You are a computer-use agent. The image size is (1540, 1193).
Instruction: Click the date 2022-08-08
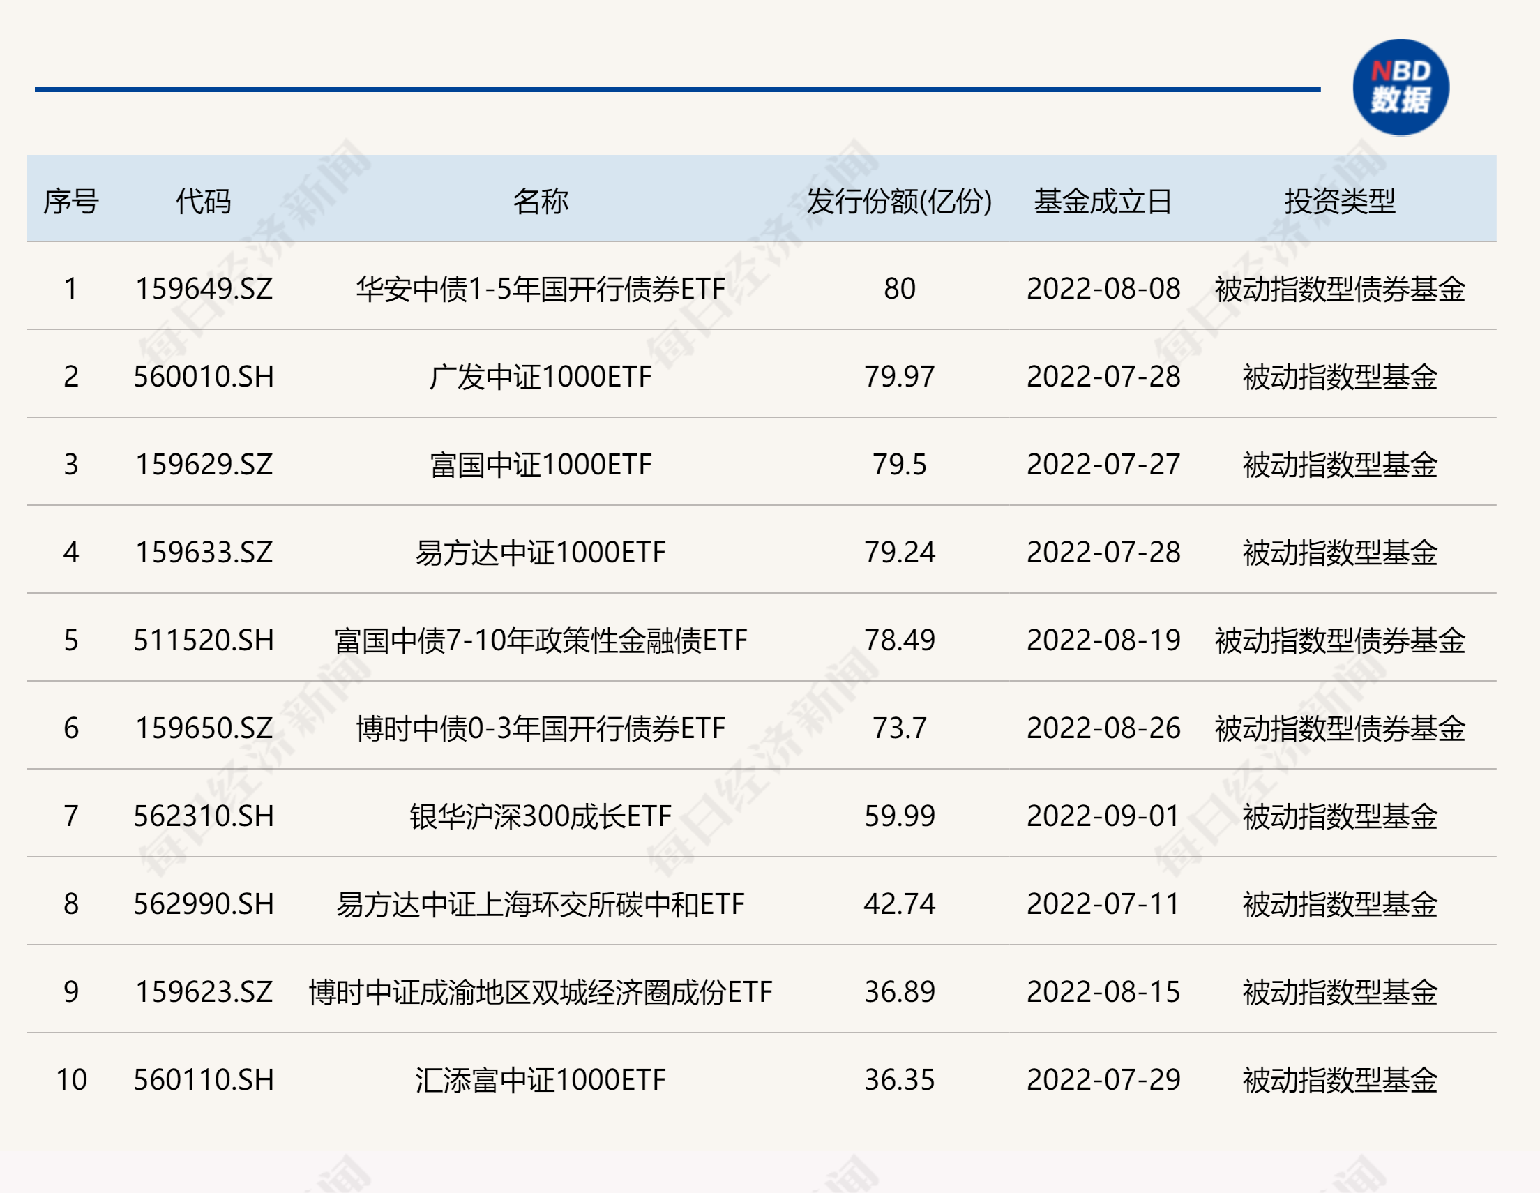pyautogui.click(x=1103, y=289)
